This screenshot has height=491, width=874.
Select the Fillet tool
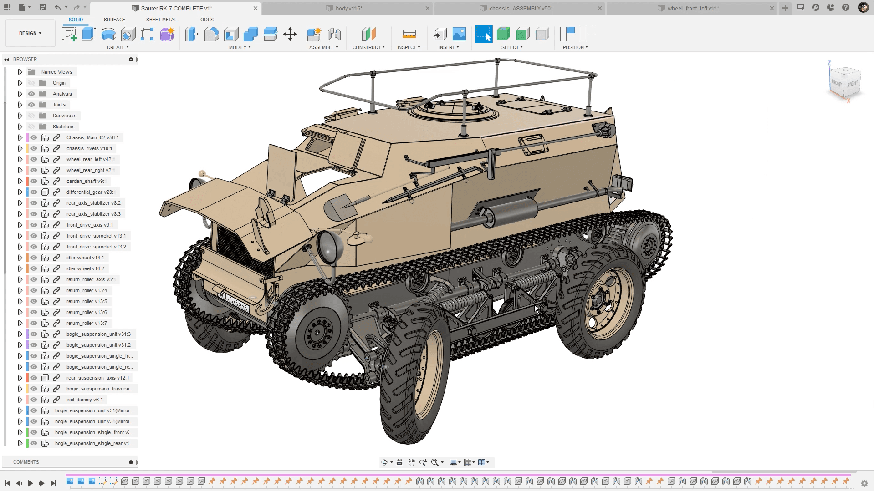(211, 34)
